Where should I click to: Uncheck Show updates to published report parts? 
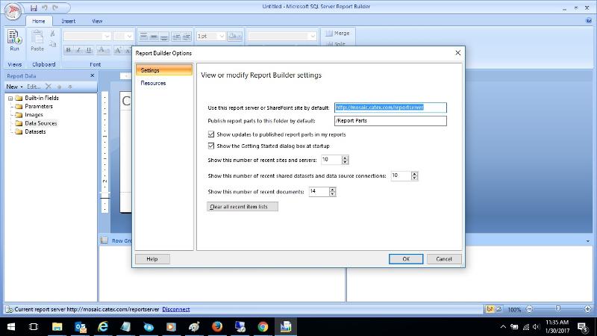[x=211, y=134]
